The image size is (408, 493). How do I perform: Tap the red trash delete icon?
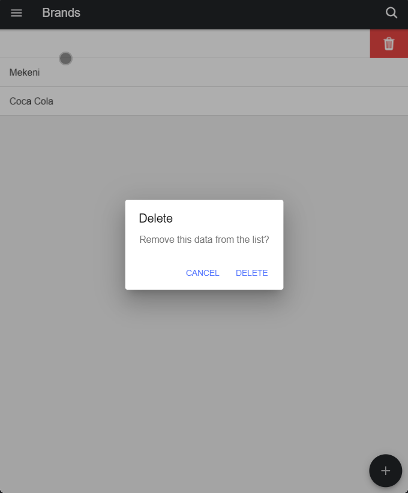tap(389, 44)
